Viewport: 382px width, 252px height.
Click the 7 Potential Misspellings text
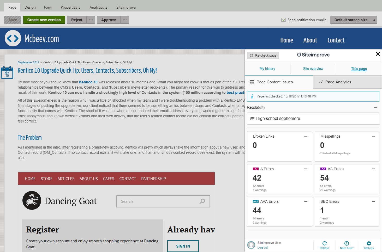pyautogui.click(x=335, y=153)
